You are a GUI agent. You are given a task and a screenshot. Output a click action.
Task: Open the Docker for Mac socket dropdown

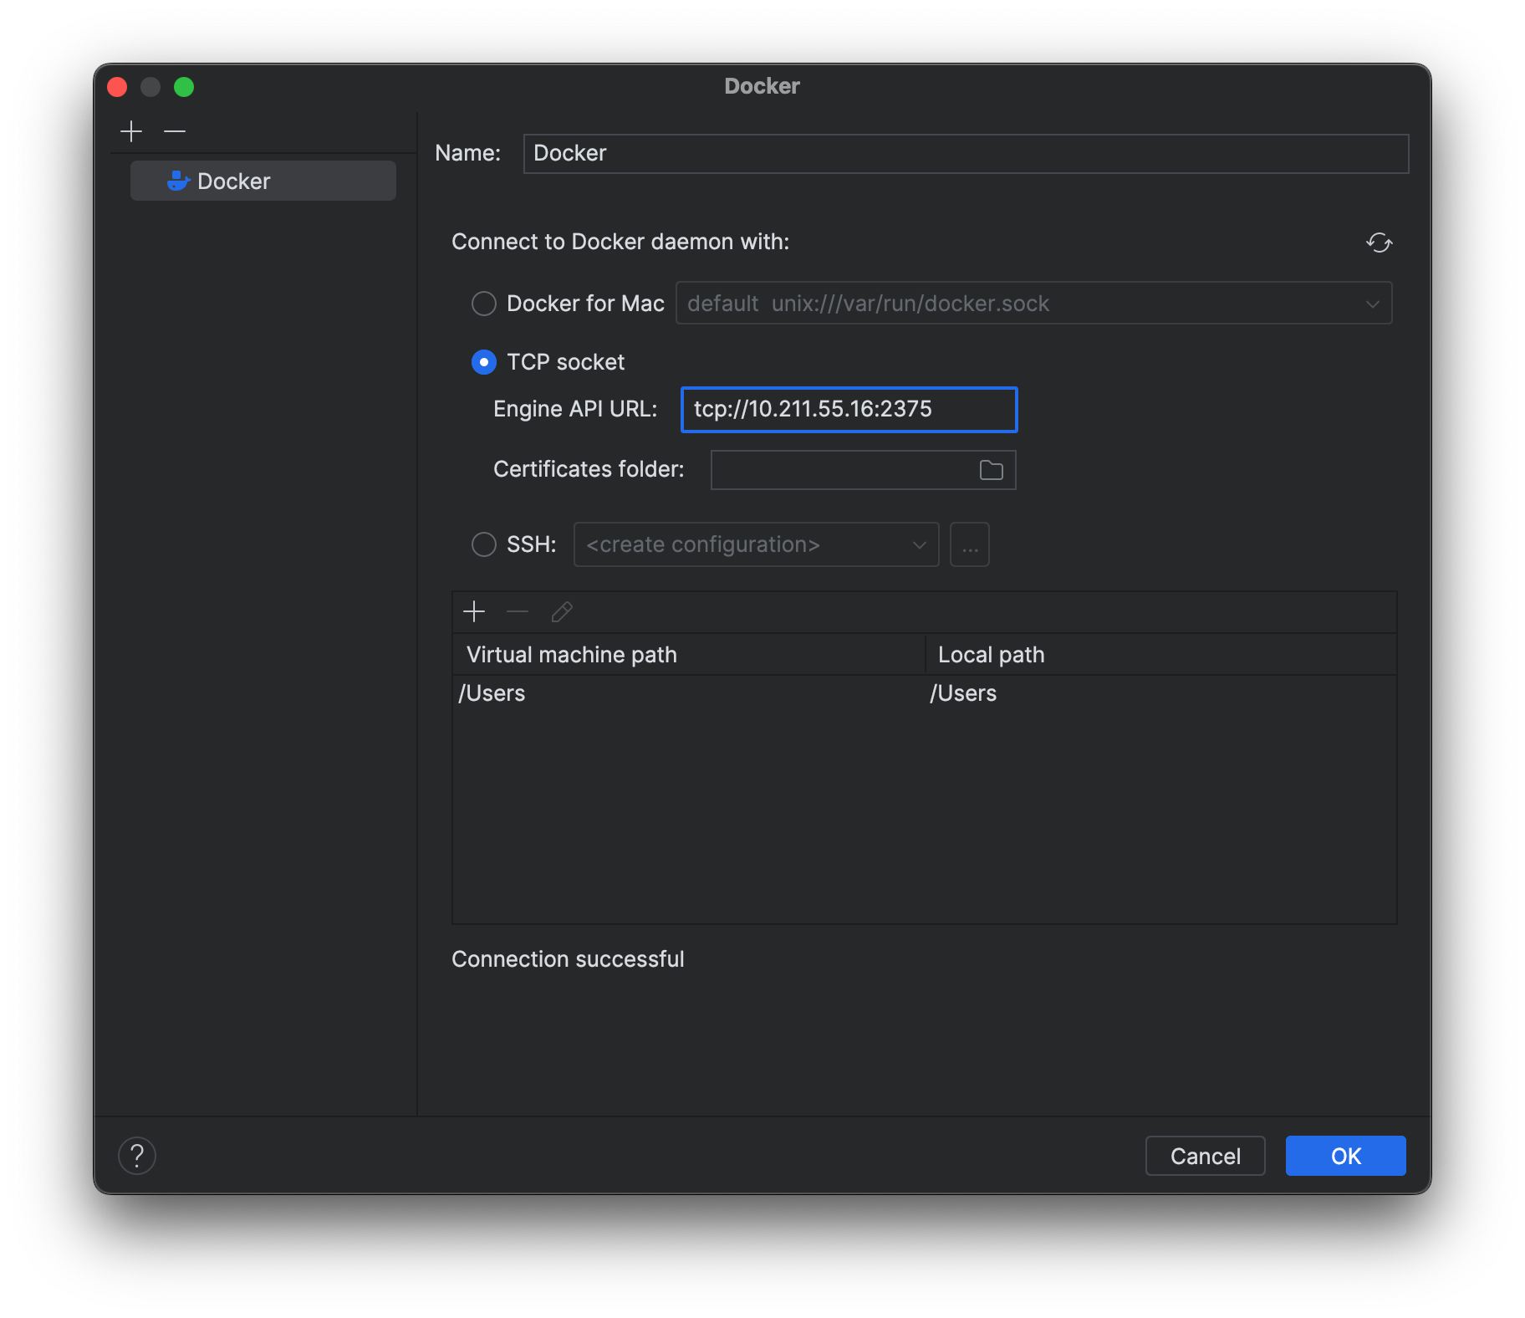(x=1033, y=303)
